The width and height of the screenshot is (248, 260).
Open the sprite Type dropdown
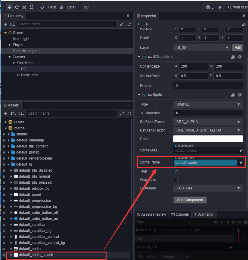tap(208, 104)
